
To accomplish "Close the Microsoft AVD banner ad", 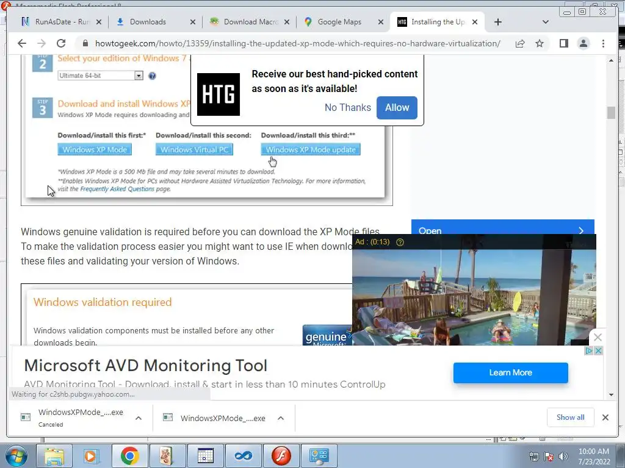I will 598,350.
